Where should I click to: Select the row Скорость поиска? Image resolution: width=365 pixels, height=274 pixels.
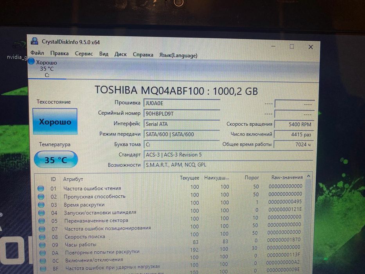click(x=171, y=235)
